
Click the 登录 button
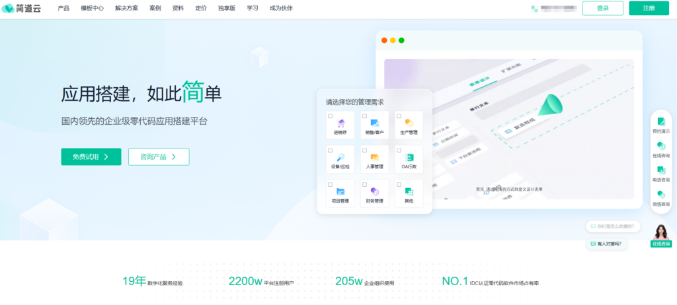point(602,8)
